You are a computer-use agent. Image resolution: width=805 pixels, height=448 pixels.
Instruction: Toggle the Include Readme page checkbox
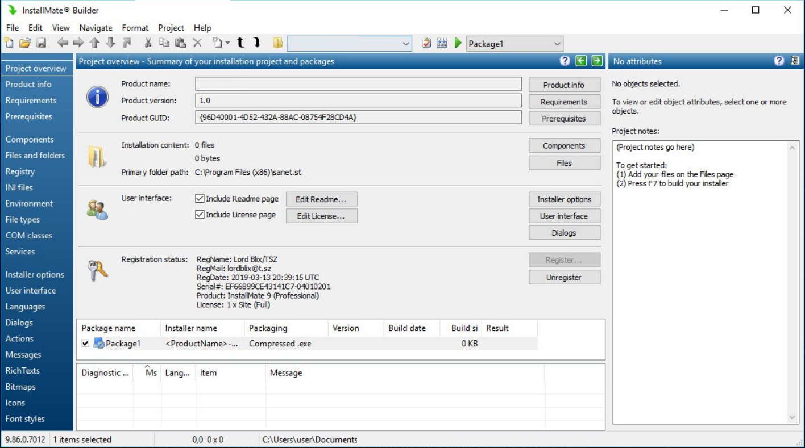point(200,199)
